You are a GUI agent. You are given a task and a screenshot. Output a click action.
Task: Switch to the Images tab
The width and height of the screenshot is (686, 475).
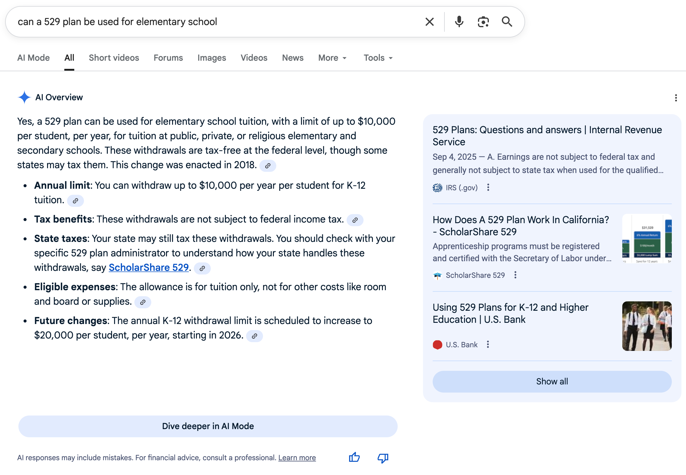click(x=212, y=58)
